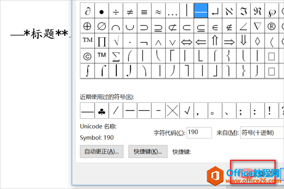Pick the square root √ in the symbol grid

pyautogui.click(x=116, y=41)
